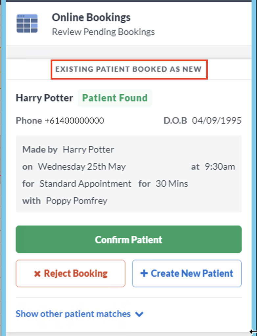Click the red X icon on Reject Booking
This screenshot has height=336, width=257.
(37, 274)
